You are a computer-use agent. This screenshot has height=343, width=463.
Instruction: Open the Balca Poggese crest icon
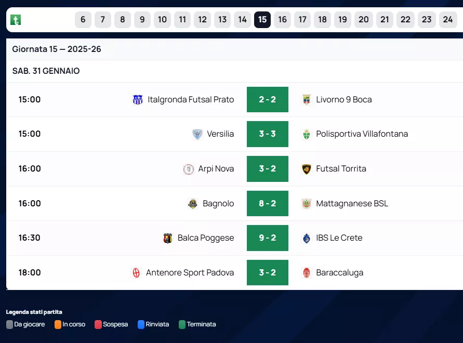[x=168, y=238]
